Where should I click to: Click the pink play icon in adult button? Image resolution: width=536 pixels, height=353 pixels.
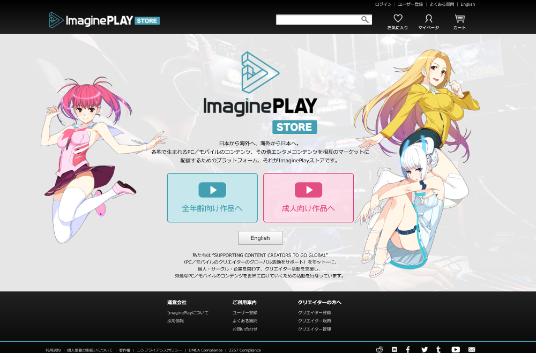point(308,190)
